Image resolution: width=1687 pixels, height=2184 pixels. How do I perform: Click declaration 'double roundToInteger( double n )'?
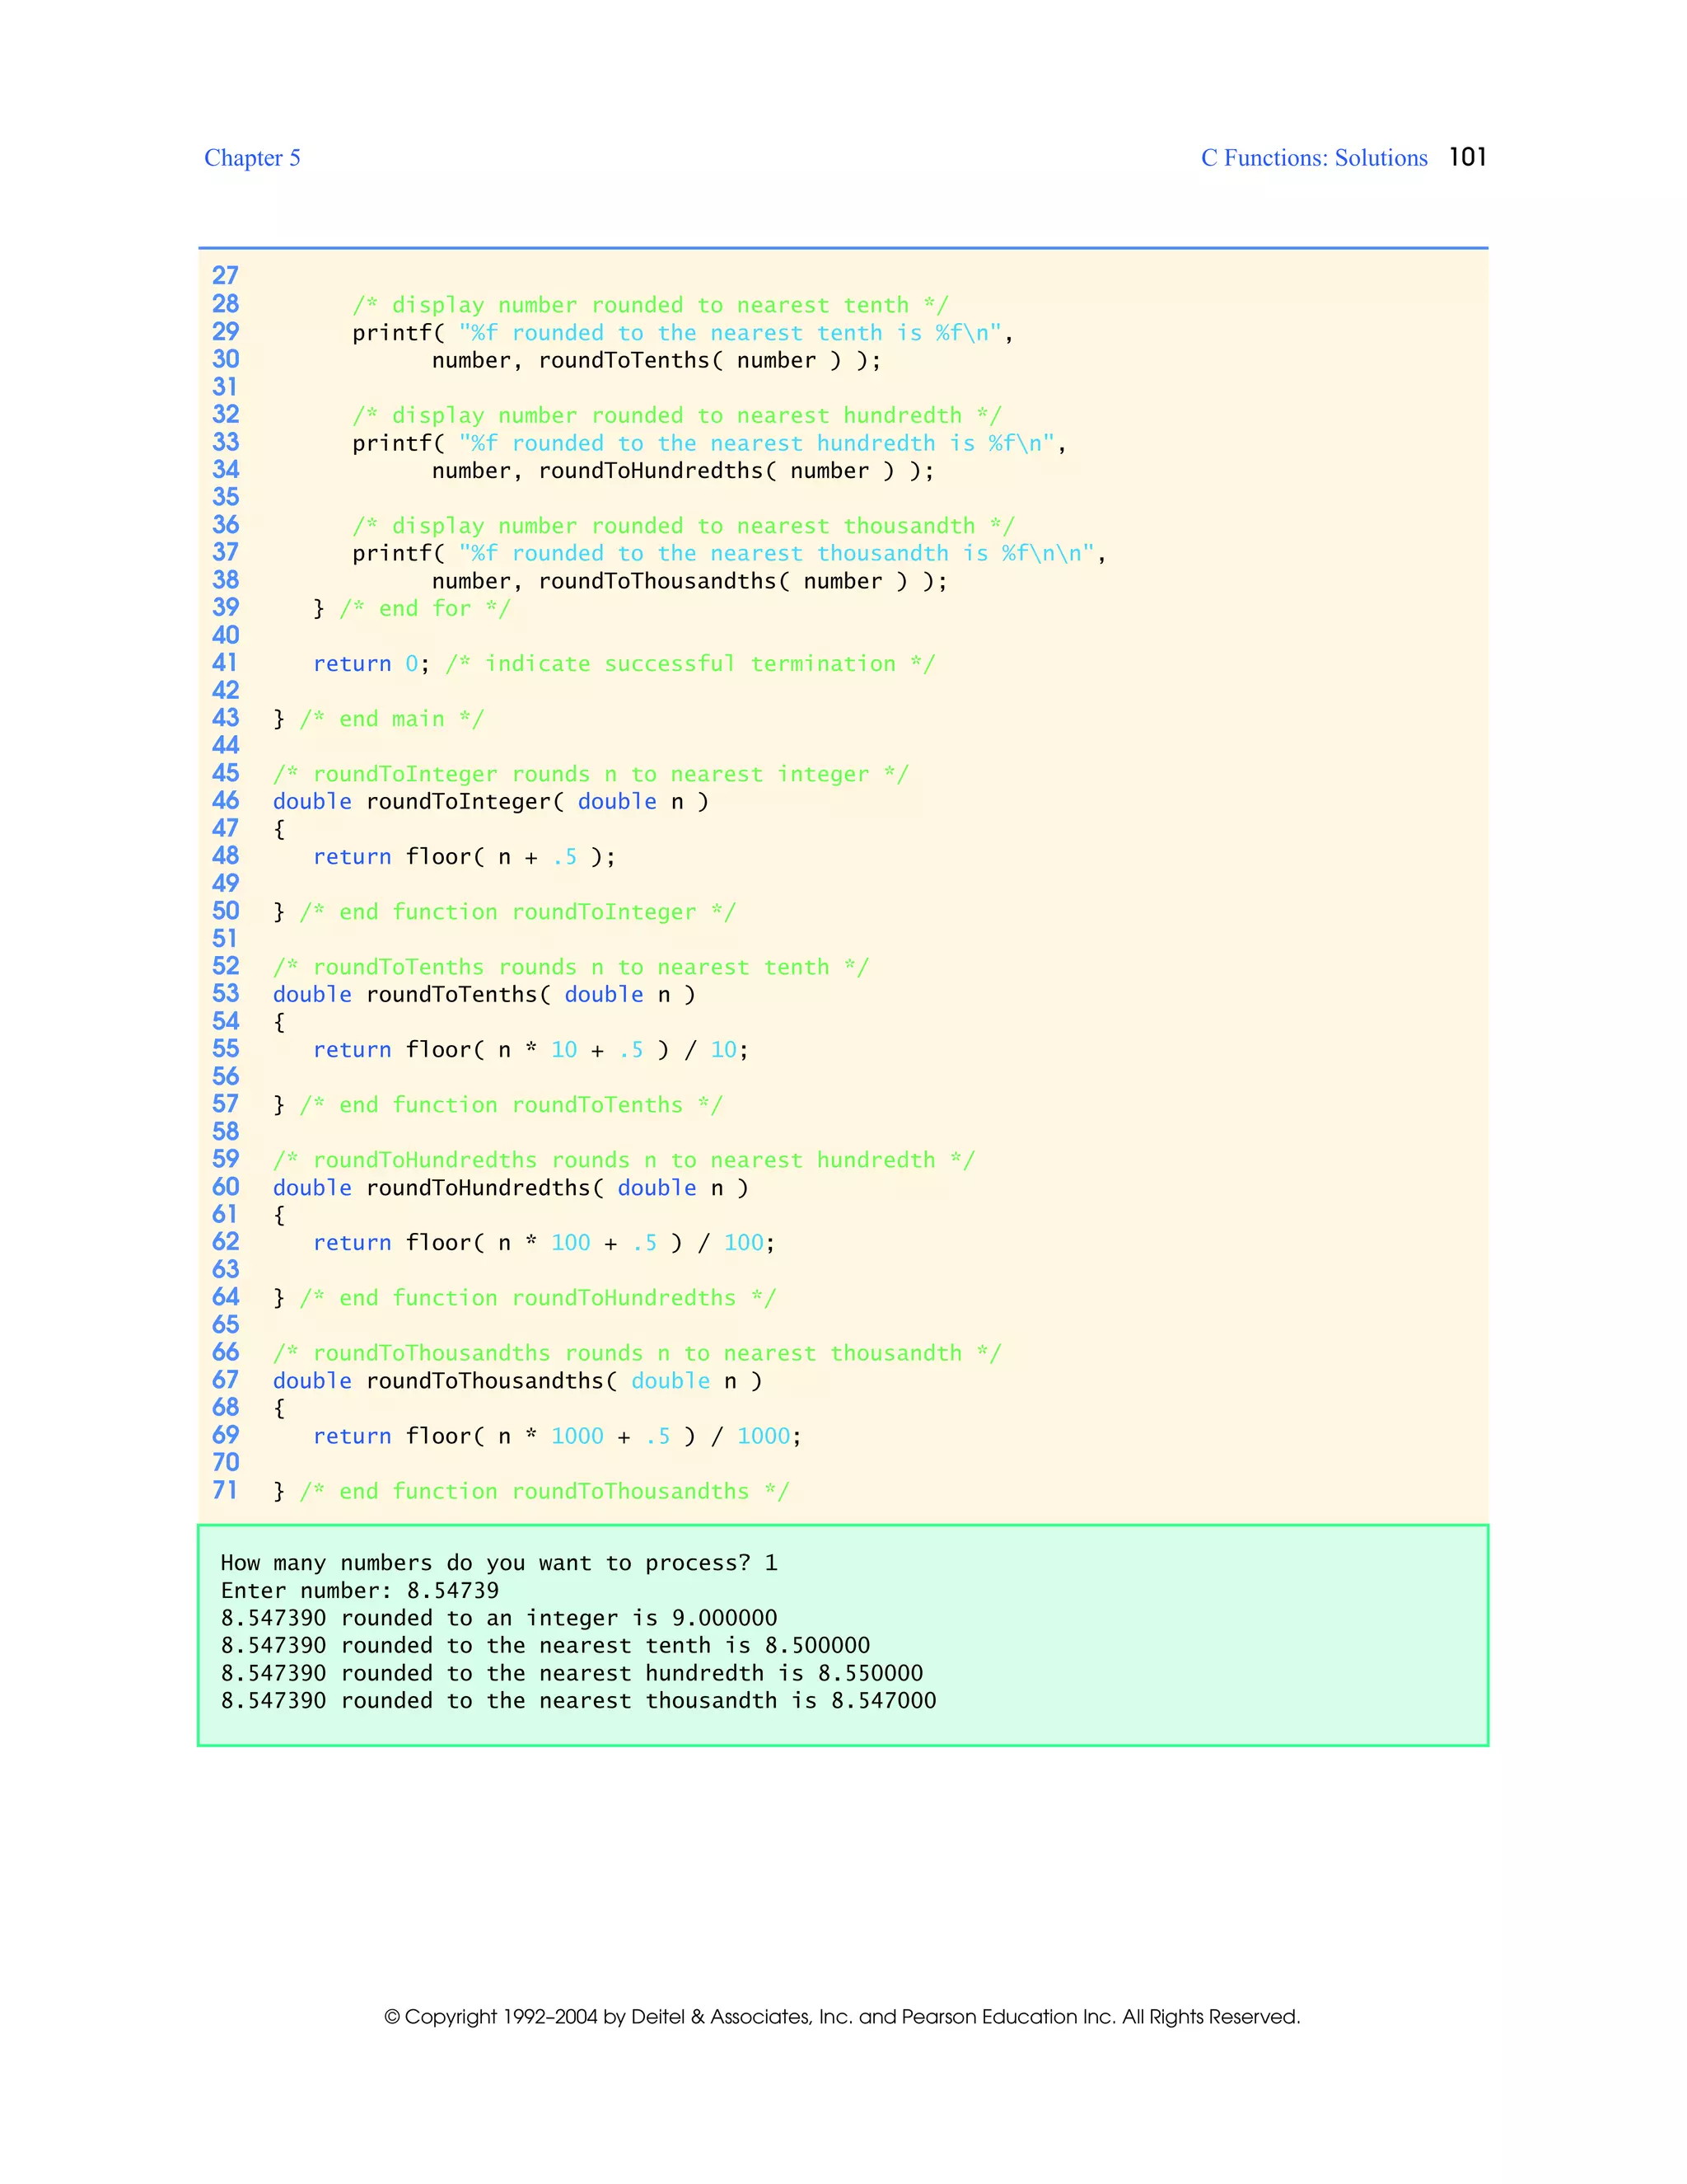click(491, 802)
